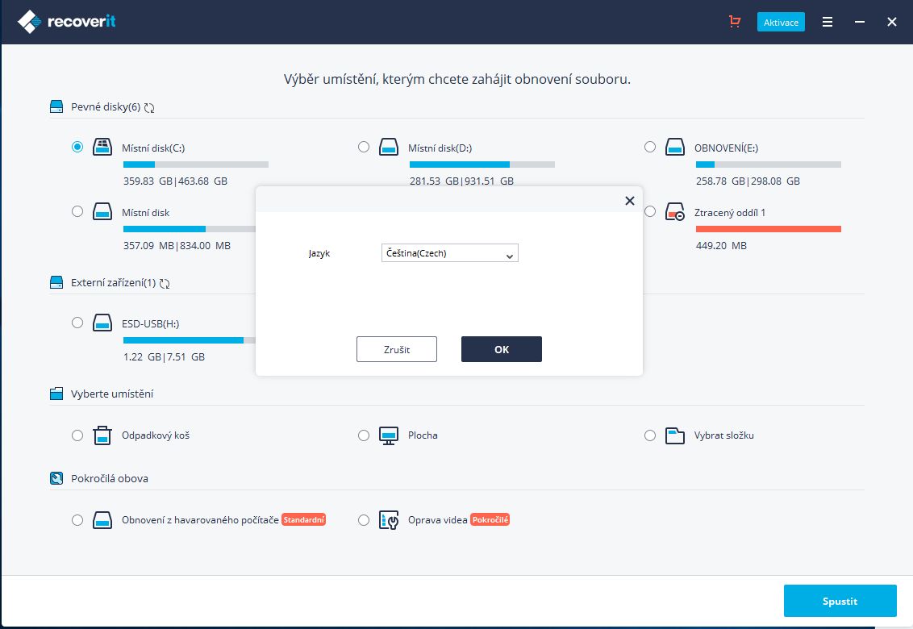
Task: Open the shopping cart icon
Action: 735,22
